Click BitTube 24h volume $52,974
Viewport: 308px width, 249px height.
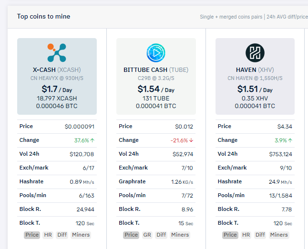tap(183, 154)
